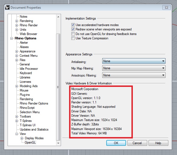The image size is (177, 155).
Task: Select Licenses in the tree
Action: pos(25,82)
